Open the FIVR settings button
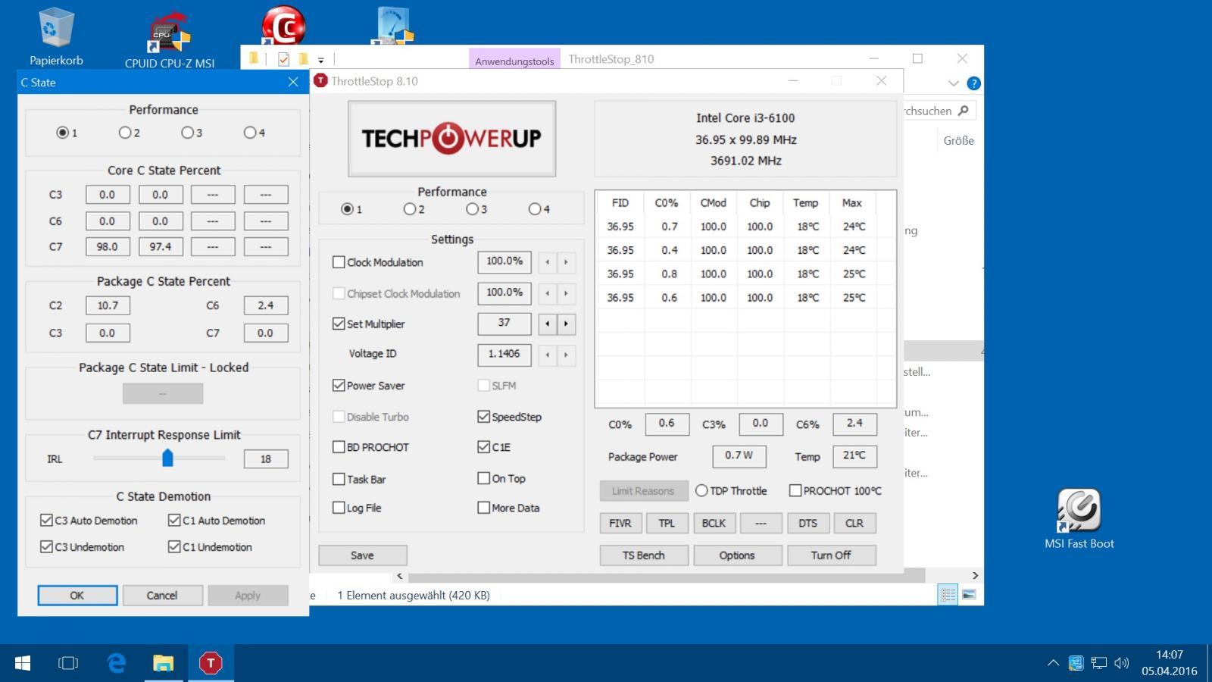The image size is (1212, 682). 620,523
